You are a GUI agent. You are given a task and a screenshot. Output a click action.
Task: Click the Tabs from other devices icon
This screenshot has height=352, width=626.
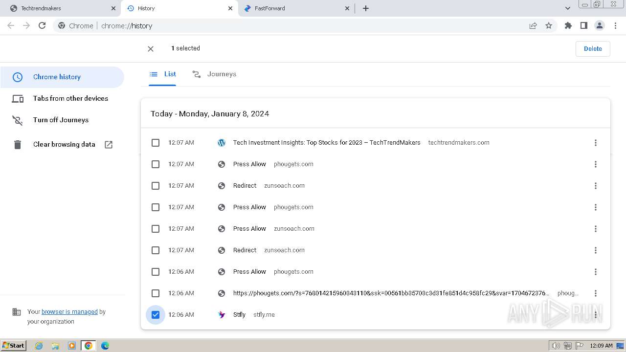[x=18, y=99]
